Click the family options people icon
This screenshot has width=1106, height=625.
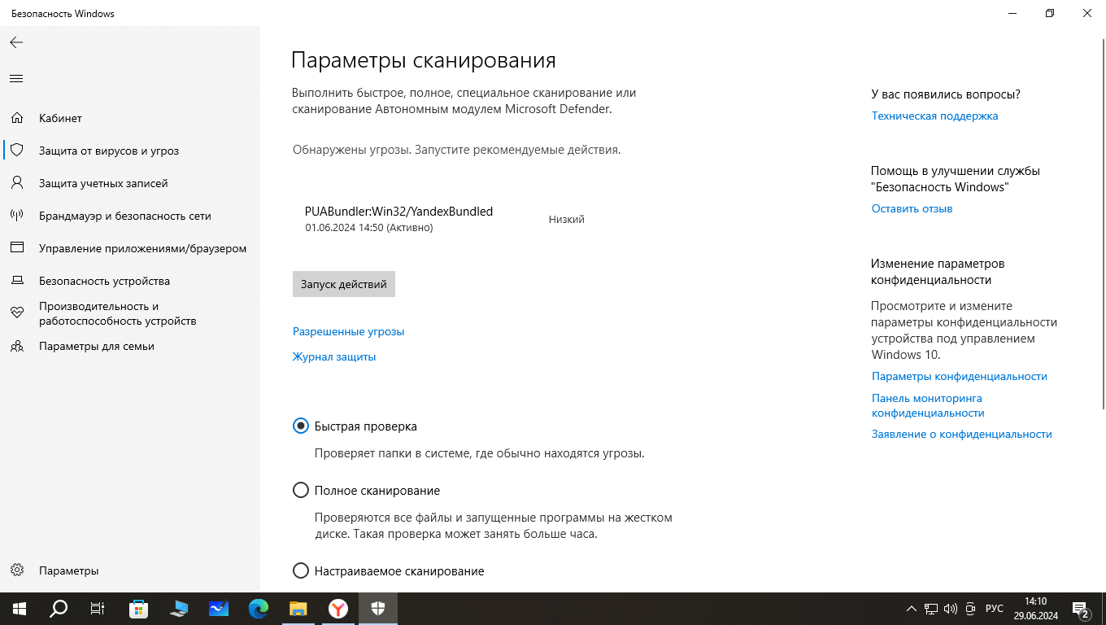(16, 346)
